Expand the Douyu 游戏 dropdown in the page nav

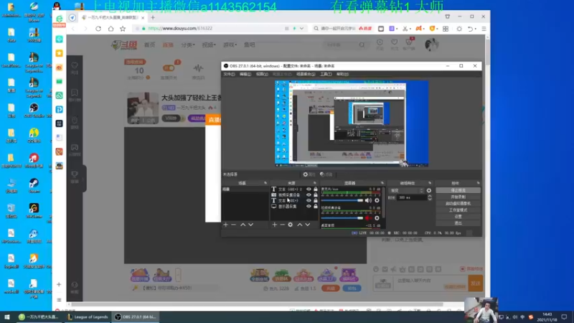click(x=230, y=45)
